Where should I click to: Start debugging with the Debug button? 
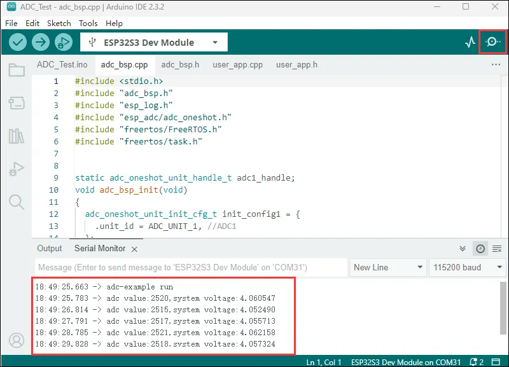click(x=63, y=43)
